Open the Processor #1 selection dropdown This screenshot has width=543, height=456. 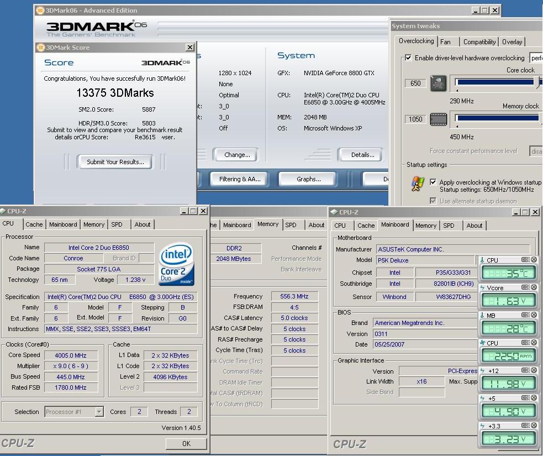99,412
